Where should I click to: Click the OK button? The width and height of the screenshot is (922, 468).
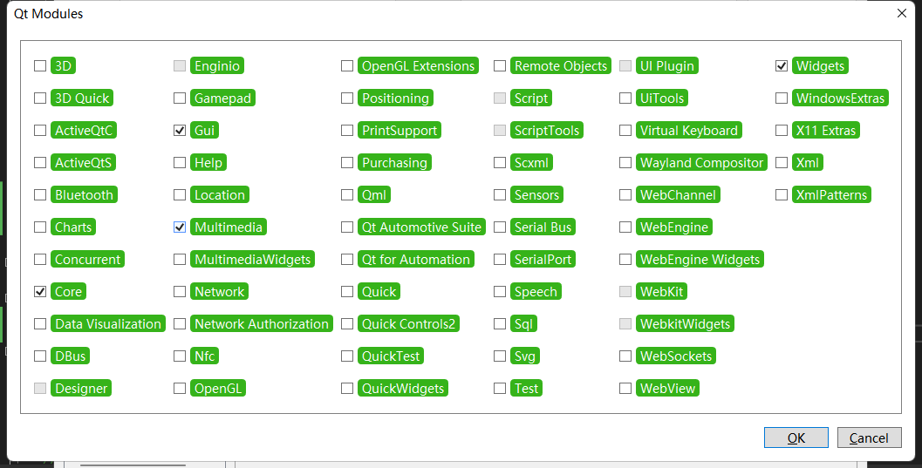(x=796, y=437)
